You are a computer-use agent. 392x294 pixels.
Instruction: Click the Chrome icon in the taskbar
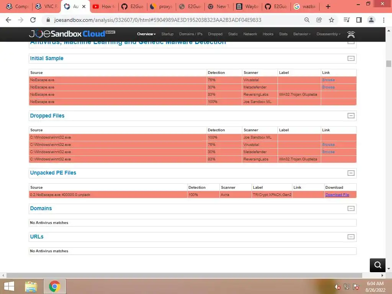click(x=55, y=286)
